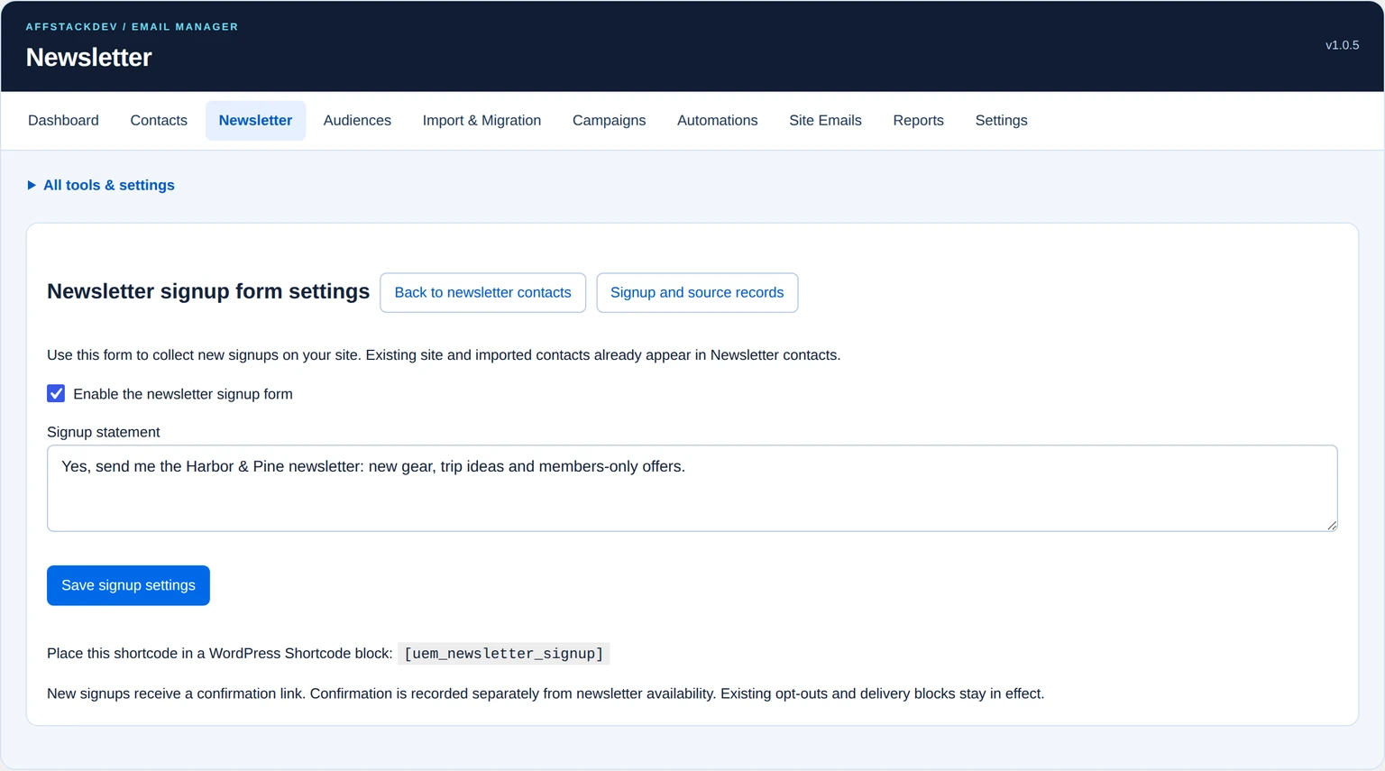Click Back to newsletter contacts button

pyautogui.click(x=482, y=293)
